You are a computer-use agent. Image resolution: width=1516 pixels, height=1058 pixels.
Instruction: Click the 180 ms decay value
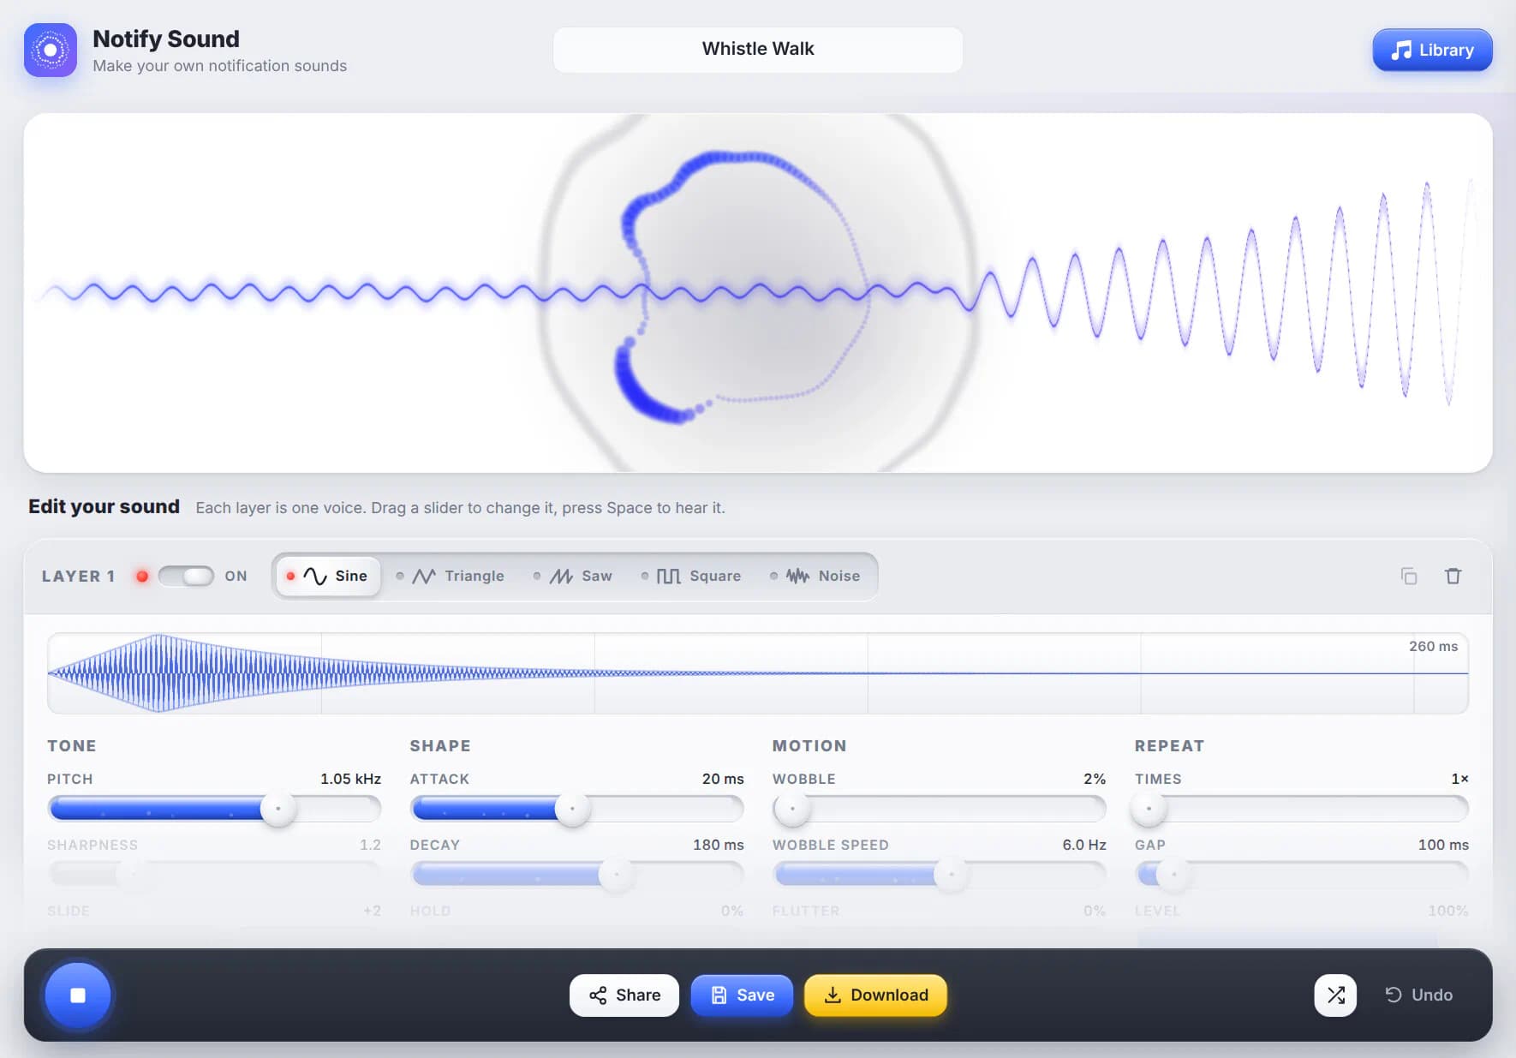click(x=718, y=845)
